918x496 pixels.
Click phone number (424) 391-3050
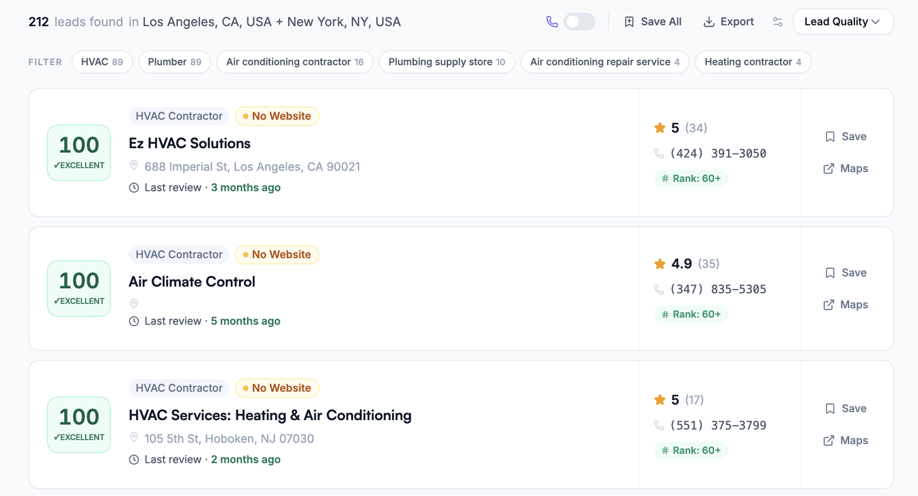(x=718, y=154)
